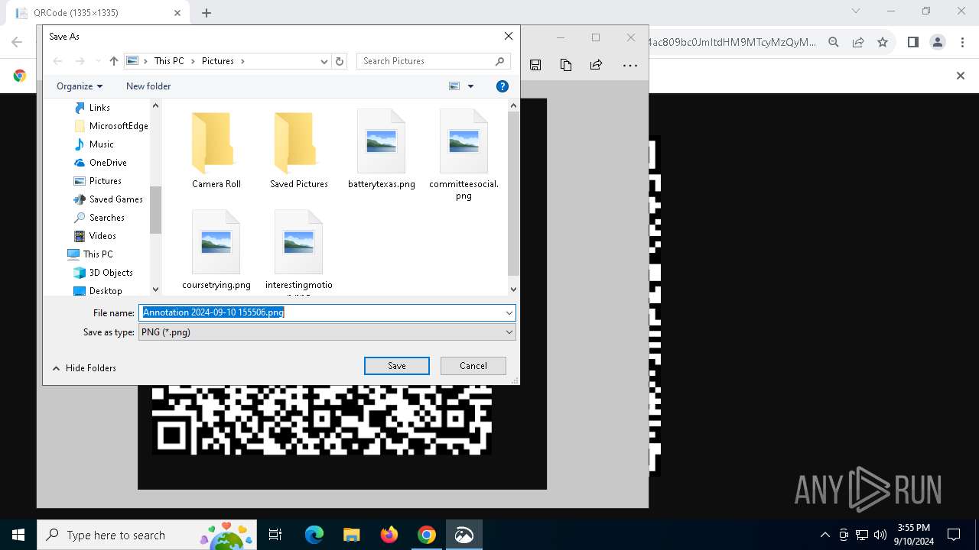The image size is (979, 550).
Task: Launch Firefox from taskbar
Action: tap(389, 535)
